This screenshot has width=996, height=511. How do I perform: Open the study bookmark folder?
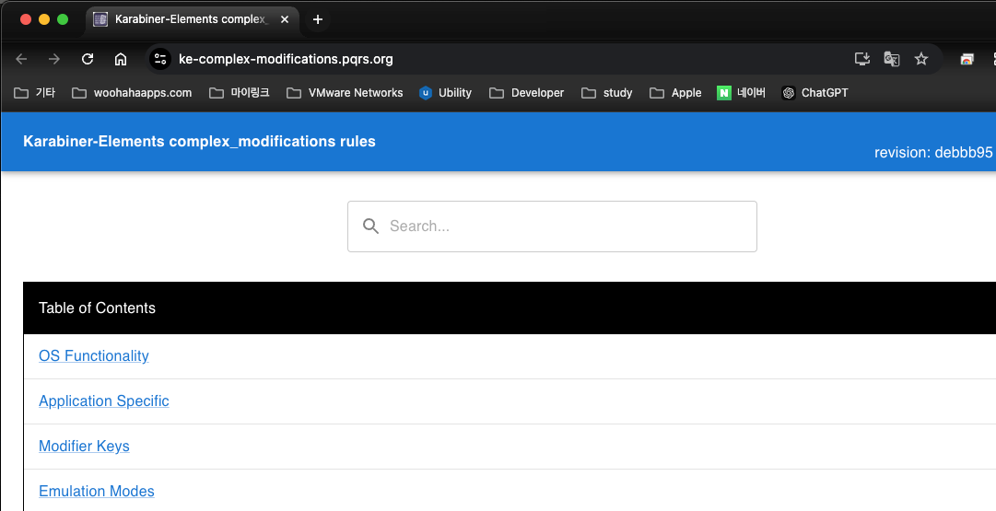point(606,93)
